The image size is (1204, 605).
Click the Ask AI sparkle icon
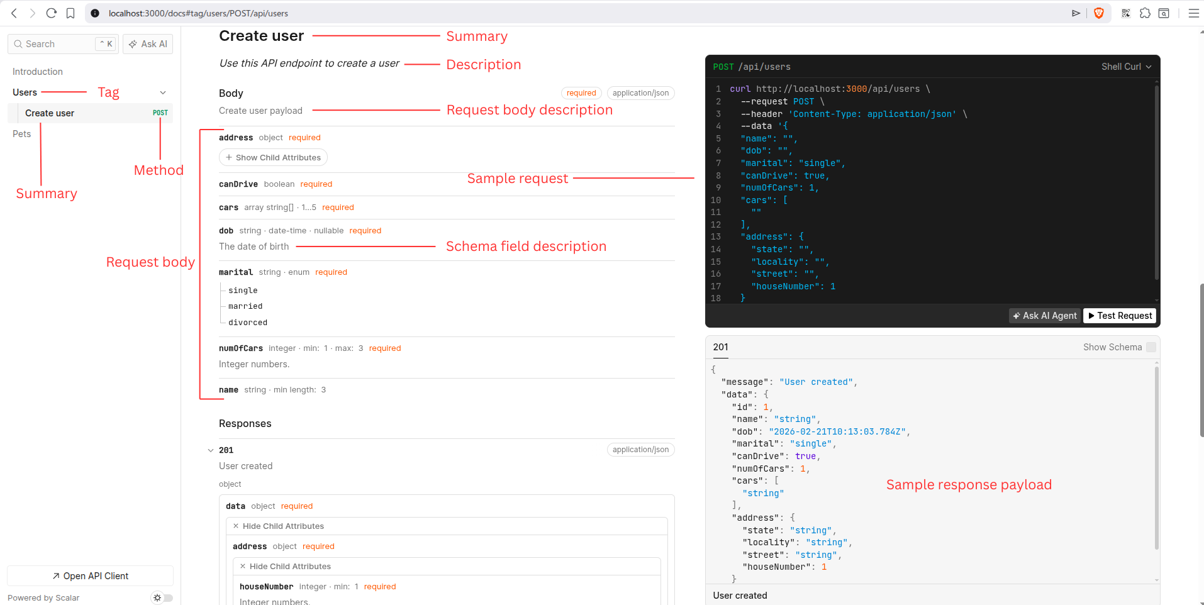point(133,43)
